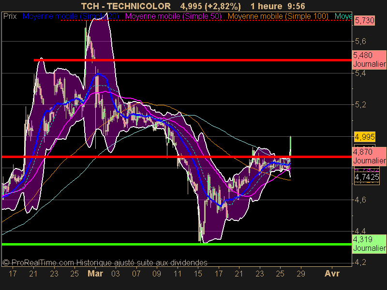The height and width of the screenshot is (290, 387).
Task: Click the 07 date label on time axis
Action: click(x=136, y=274)
